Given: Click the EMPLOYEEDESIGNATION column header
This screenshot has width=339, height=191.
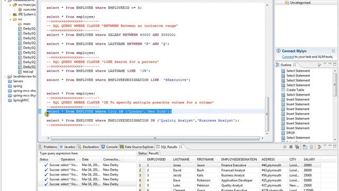Looking at the screenshot, I should coord(239,159).
